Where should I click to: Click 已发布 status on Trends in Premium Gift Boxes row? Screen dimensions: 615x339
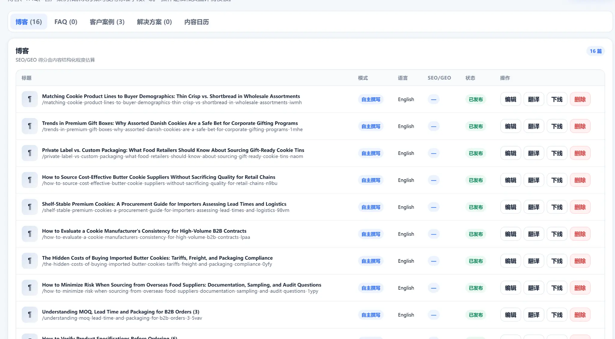476,126
